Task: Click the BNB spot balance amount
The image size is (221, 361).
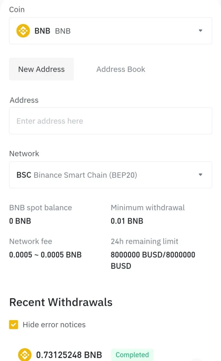Action: [x=20, y=221]
